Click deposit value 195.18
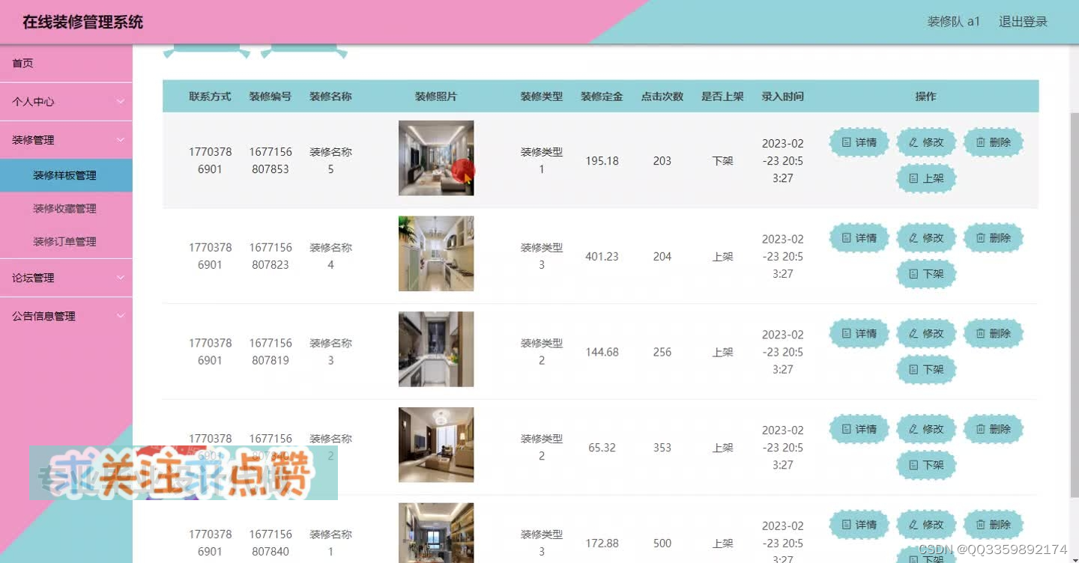Image resolution: width=1079 pixels, height=563 pixels. click(602, 161)
